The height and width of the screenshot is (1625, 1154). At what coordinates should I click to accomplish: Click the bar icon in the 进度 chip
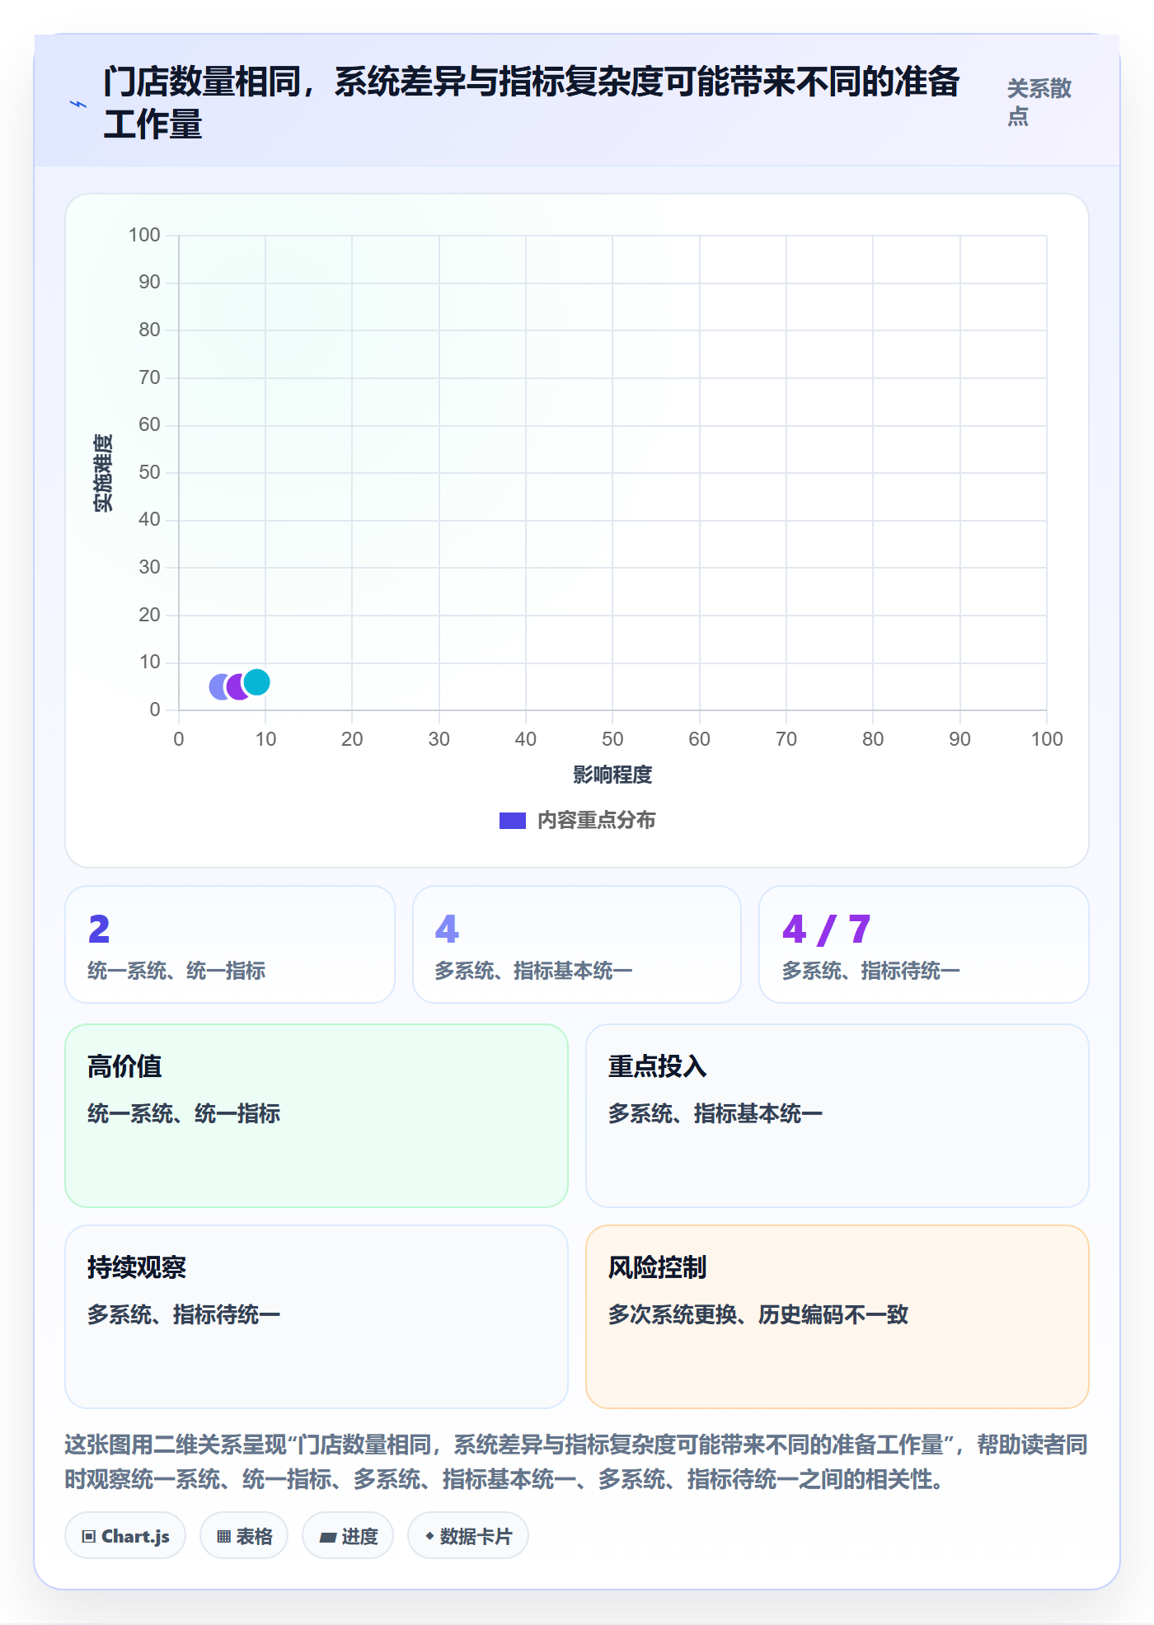327,1538
